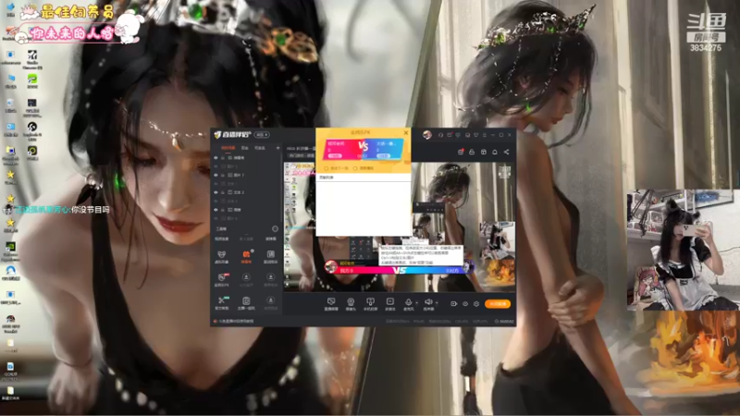The width and height of the screenshot is (740, 416).
Task: Show the dimmed source just below 文本 2
Action: click(x=216, y=201)
